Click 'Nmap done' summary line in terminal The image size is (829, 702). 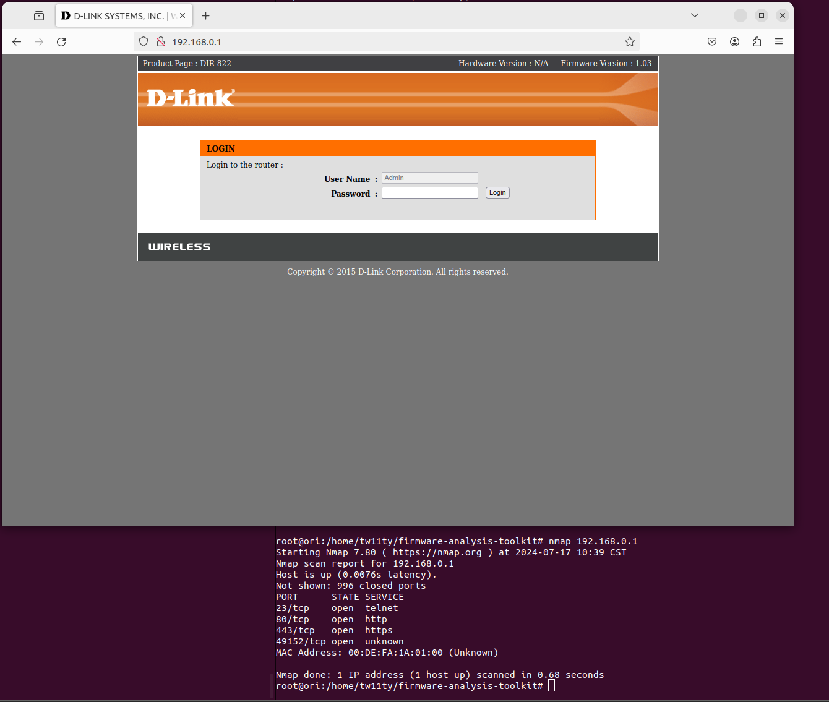point(440,675)
